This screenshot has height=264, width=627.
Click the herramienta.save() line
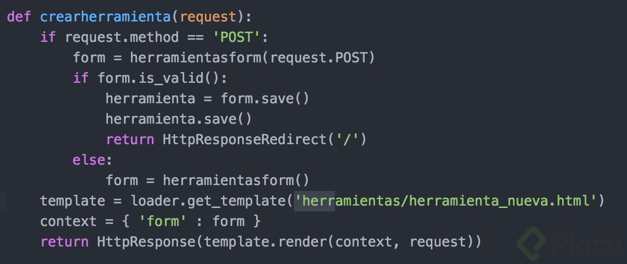pos(178,119)
